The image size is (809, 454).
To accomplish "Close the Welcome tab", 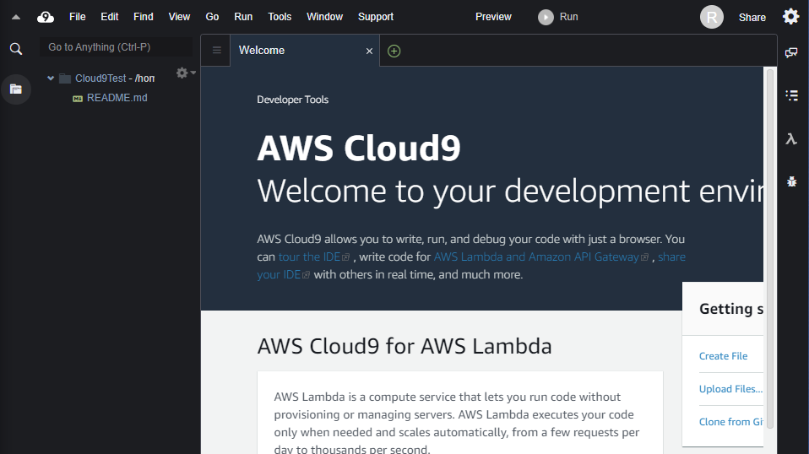I will tap(369, 51).
